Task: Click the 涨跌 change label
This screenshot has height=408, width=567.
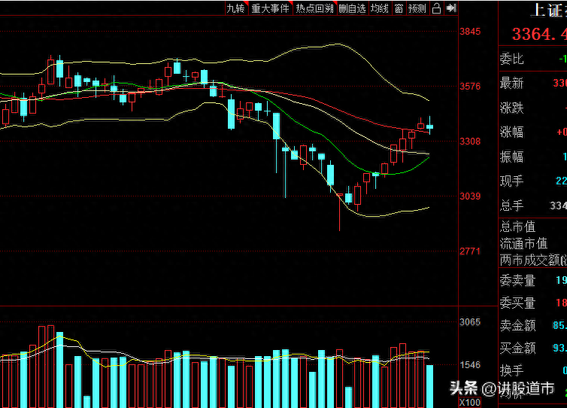Action: (x=511, y=108)
